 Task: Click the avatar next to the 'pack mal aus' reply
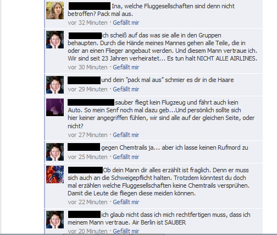(x=55, y=85)
